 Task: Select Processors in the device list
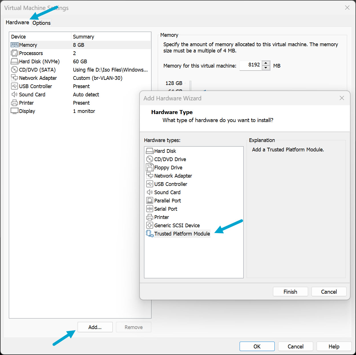pos(31,53)
